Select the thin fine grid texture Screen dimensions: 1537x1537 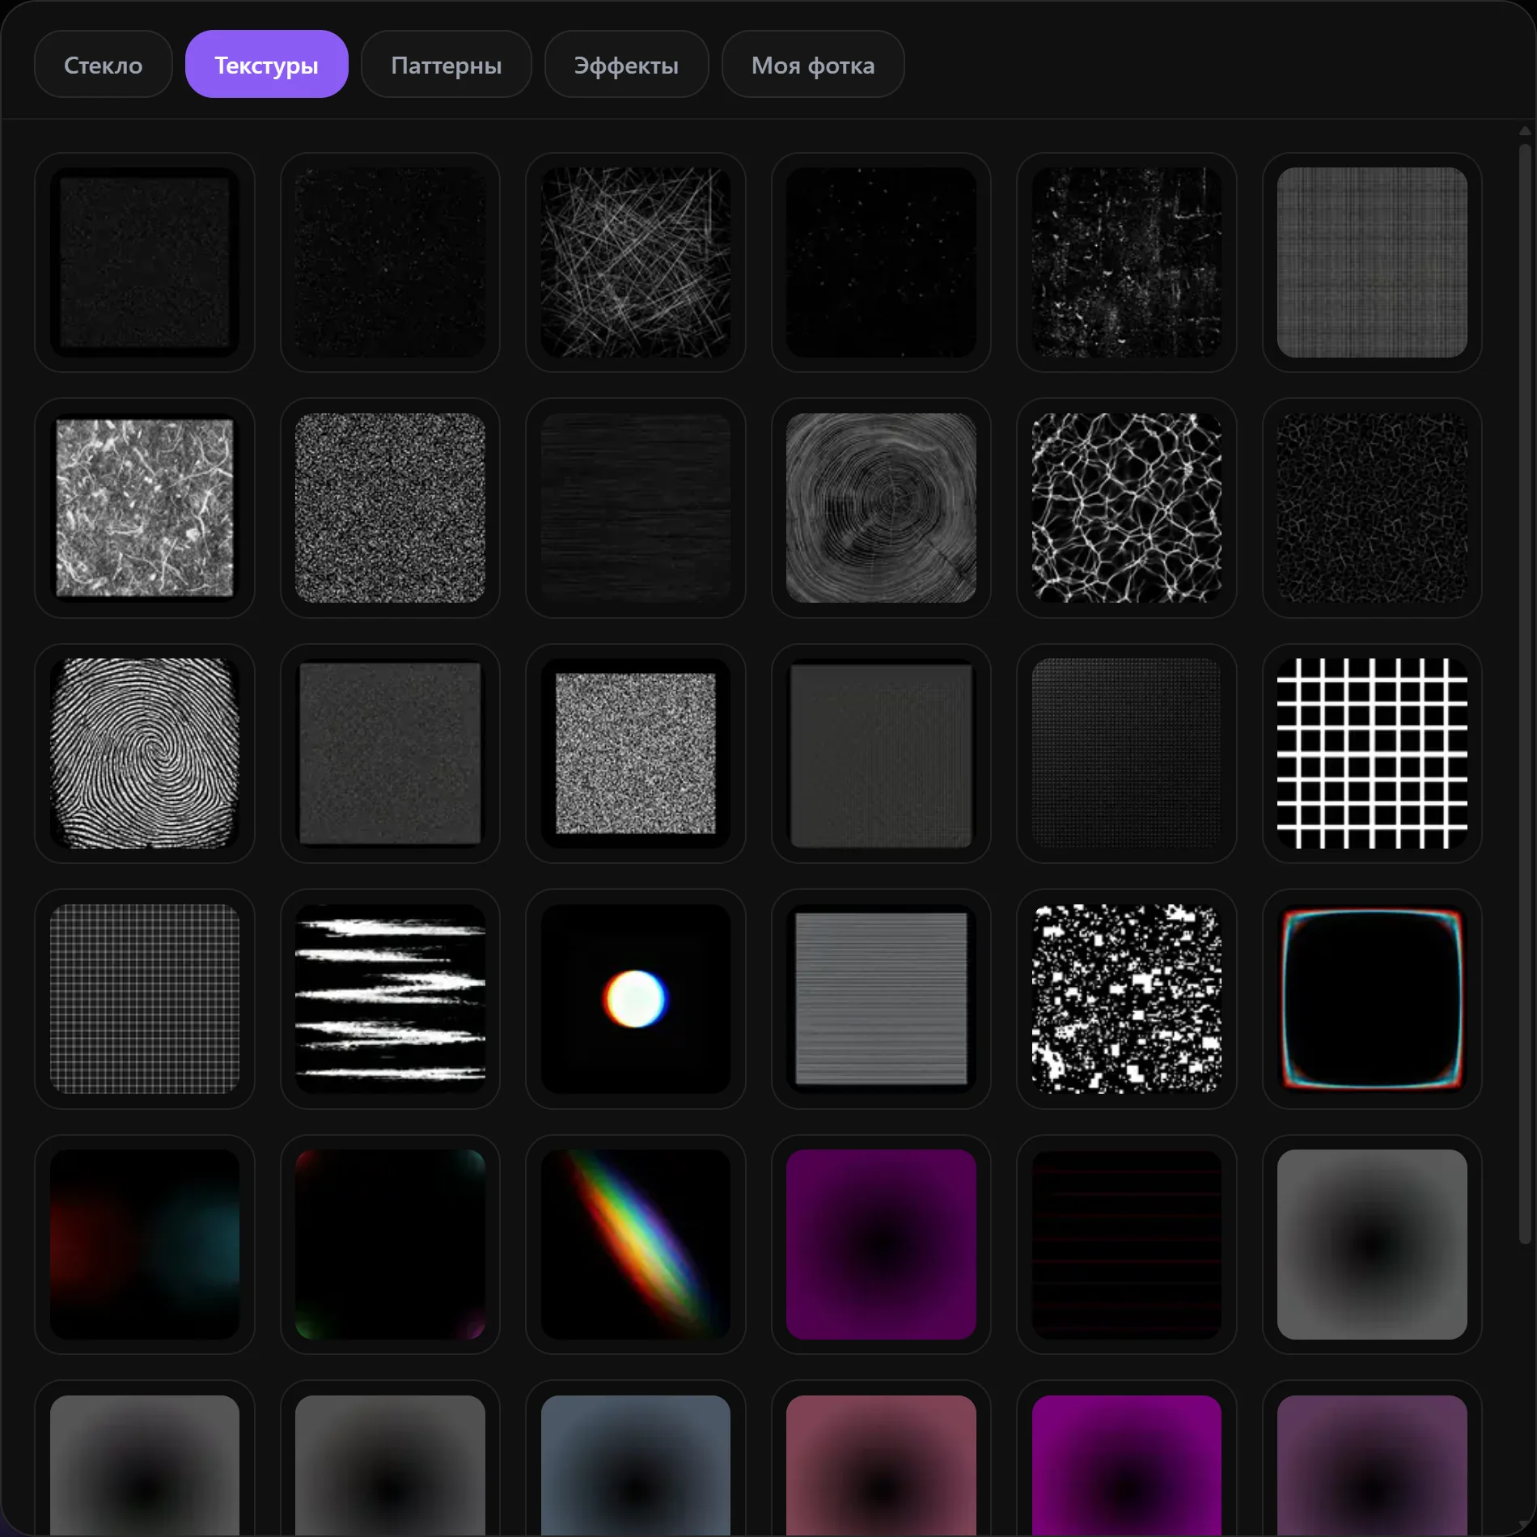tap(145, 999)
